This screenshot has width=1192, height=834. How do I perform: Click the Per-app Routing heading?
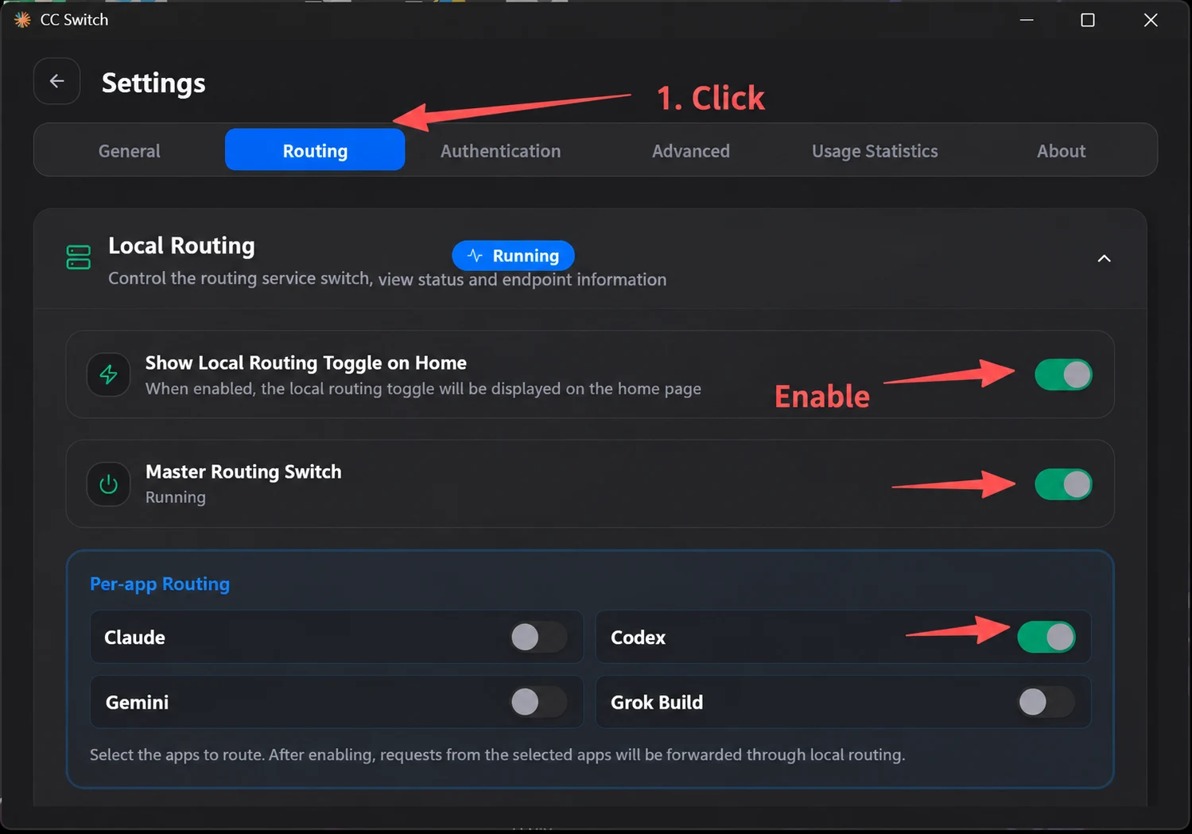pos(160,584)
